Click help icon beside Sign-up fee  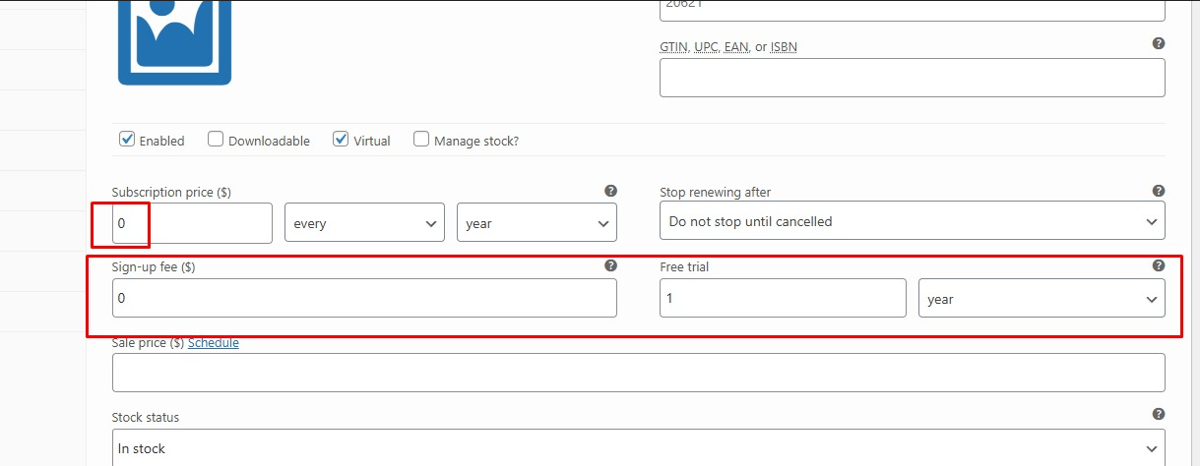click(x=610, y=265)
